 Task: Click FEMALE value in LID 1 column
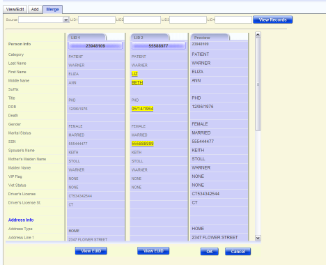[x=75, y=126]
